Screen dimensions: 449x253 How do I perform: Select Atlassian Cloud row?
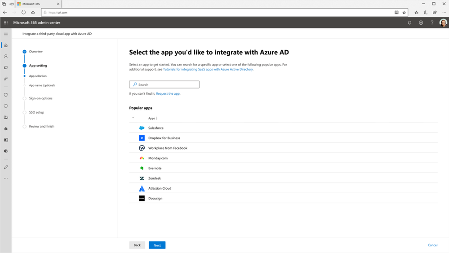coord(284,188)
